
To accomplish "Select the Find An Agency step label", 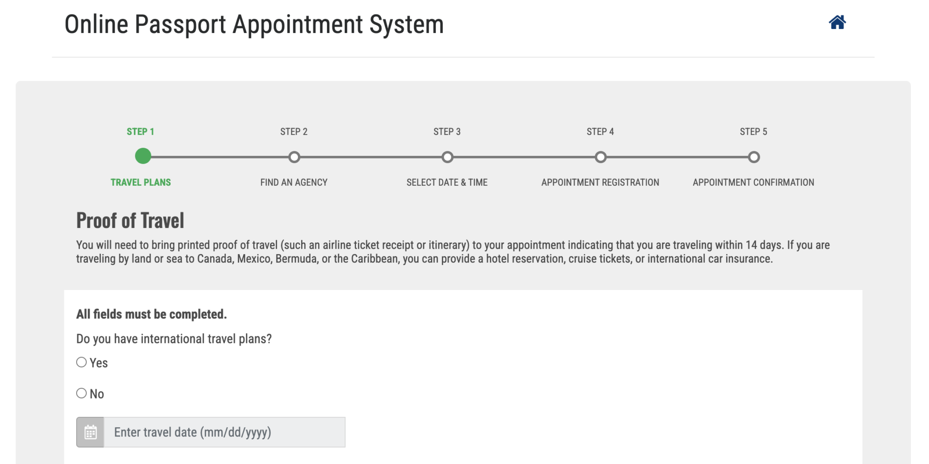I will tap(294, 182).
